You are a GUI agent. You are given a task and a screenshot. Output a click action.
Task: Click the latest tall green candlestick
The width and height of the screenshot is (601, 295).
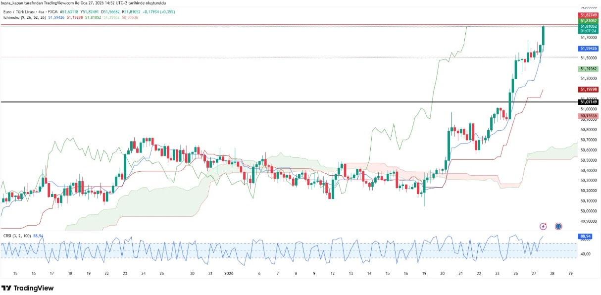click(x=543, y=36)
